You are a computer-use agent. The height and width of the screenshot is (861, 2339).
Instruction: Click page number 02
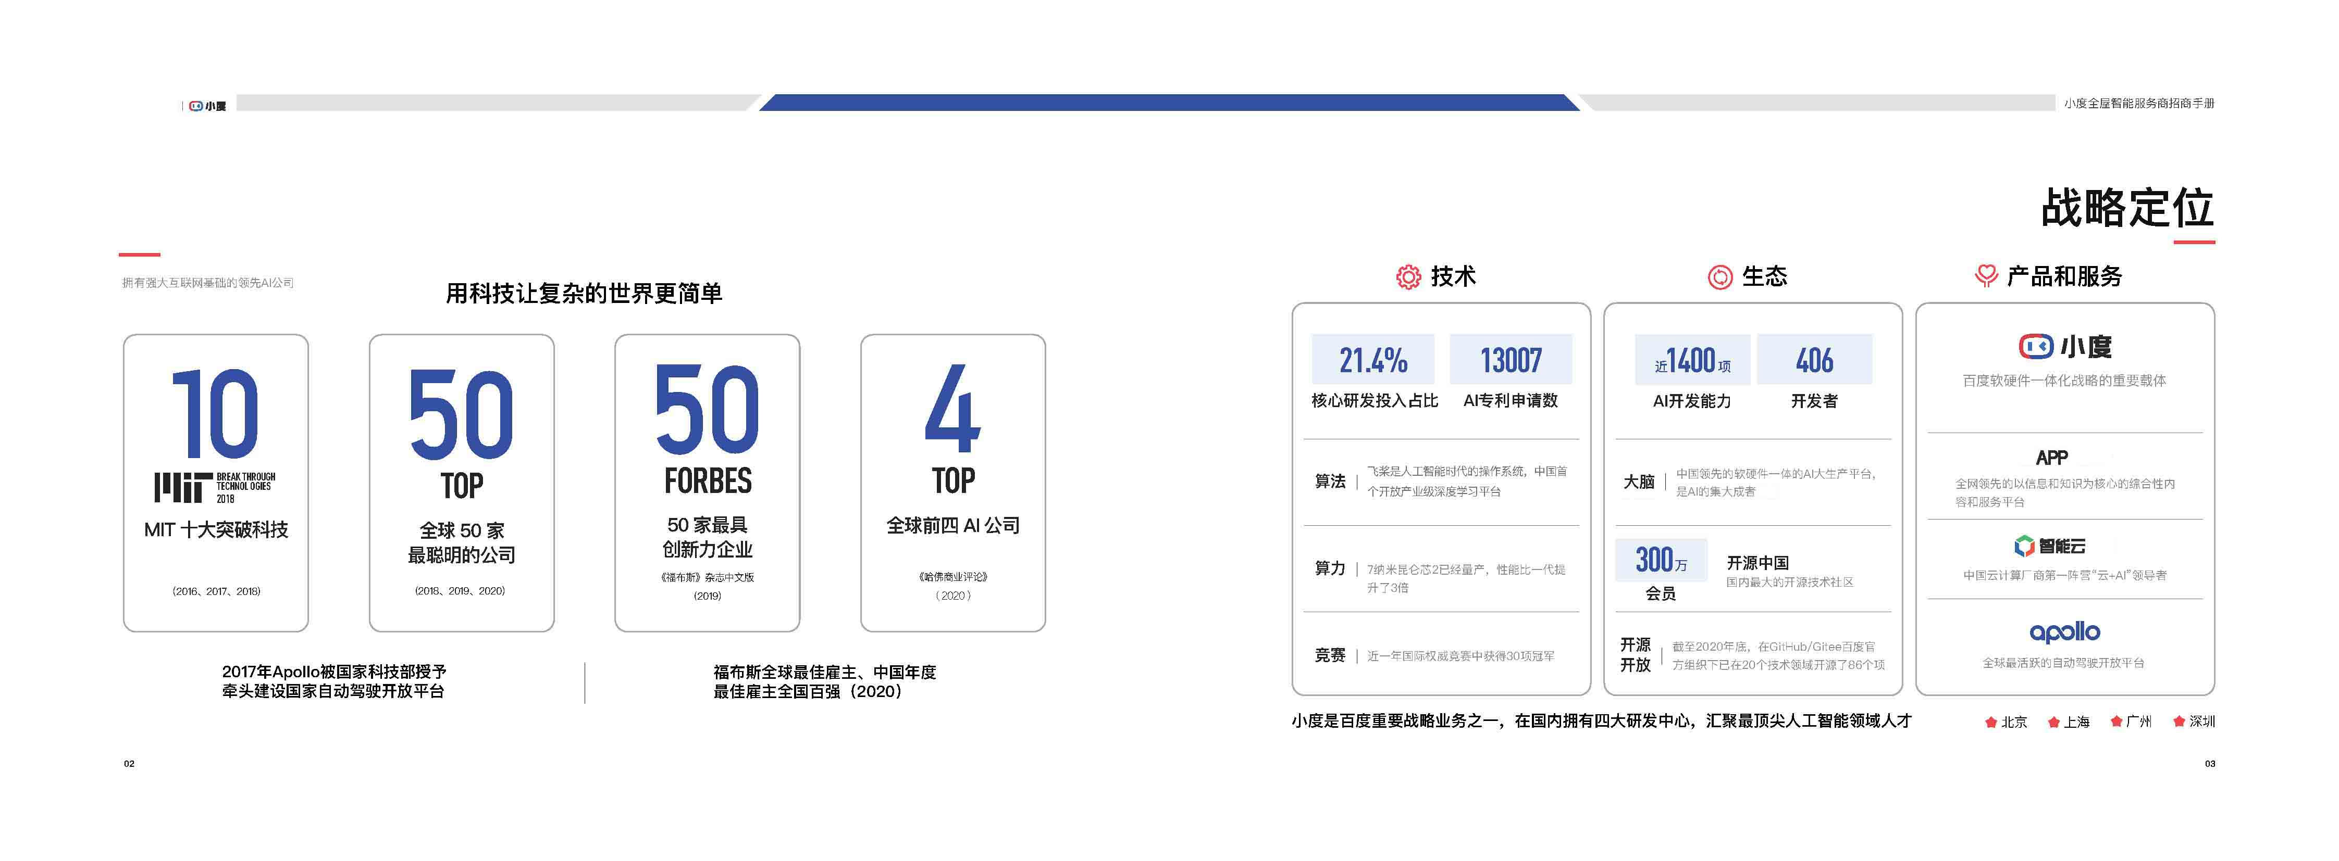tap(129, 764)
